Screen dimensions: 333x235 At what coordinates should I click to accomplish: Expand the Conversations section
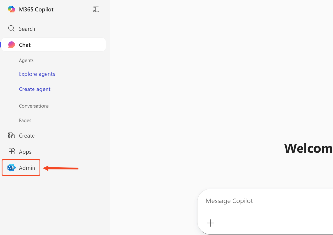pos(34,106)
